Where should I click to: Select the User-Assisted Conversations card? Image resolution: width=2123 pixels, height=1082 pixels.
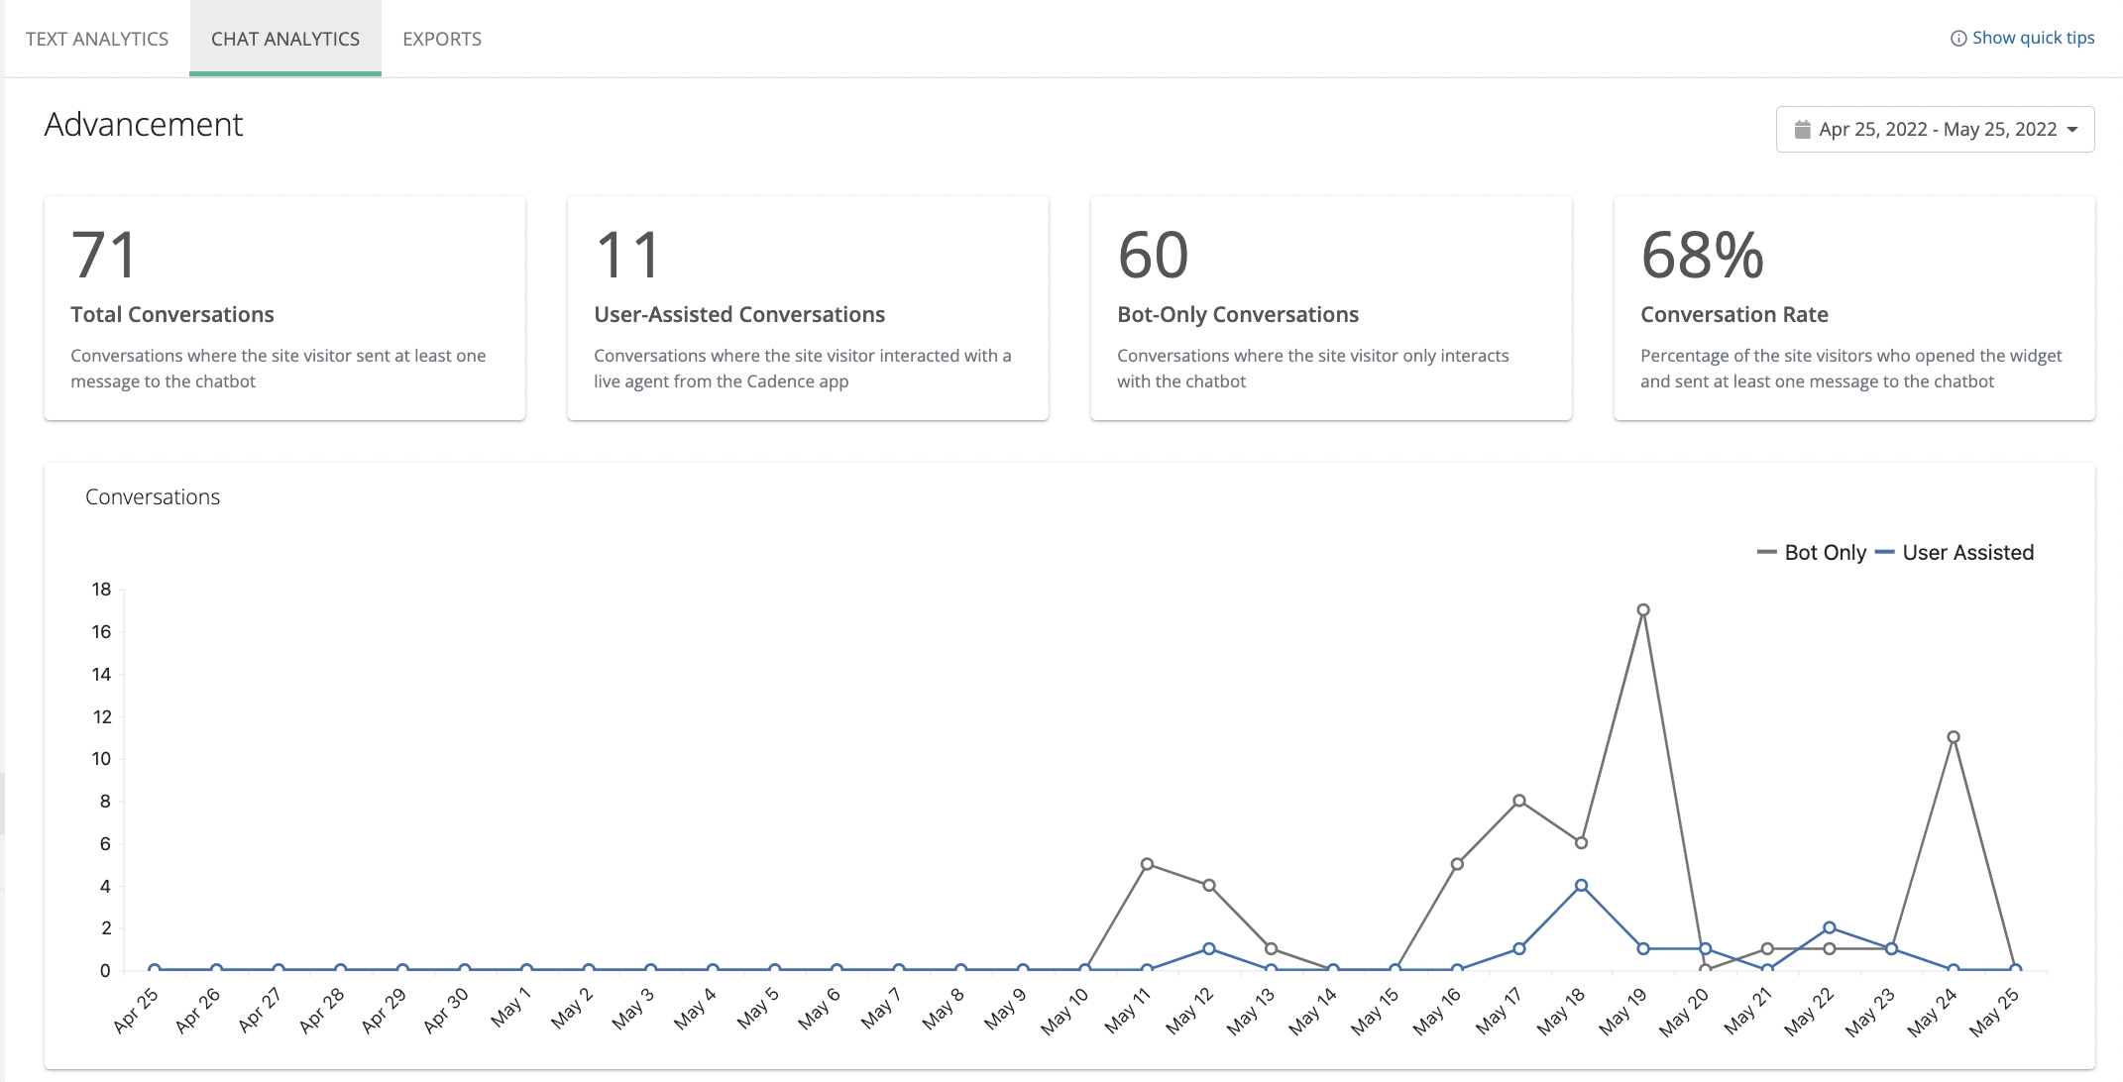pyautogui.click(x=808, y=308)
